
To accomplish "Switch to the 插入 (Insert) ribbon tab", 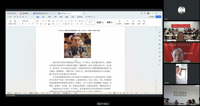I will tap(43, 17).
